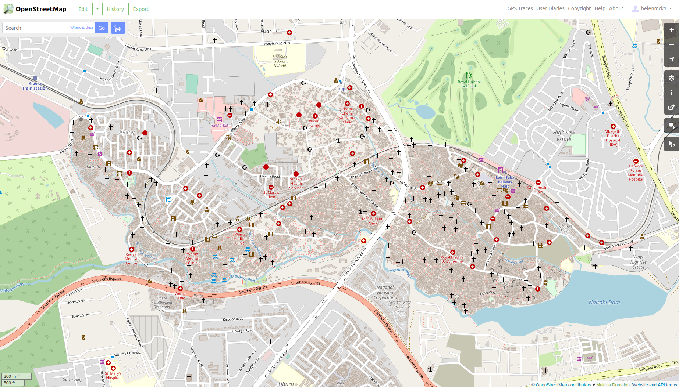Click the 'Sun valley' map label

72,379
